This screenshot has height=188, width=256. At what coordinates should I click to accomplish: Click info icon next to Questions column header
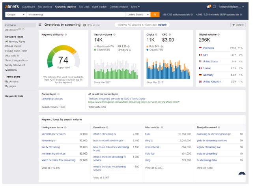107,127
